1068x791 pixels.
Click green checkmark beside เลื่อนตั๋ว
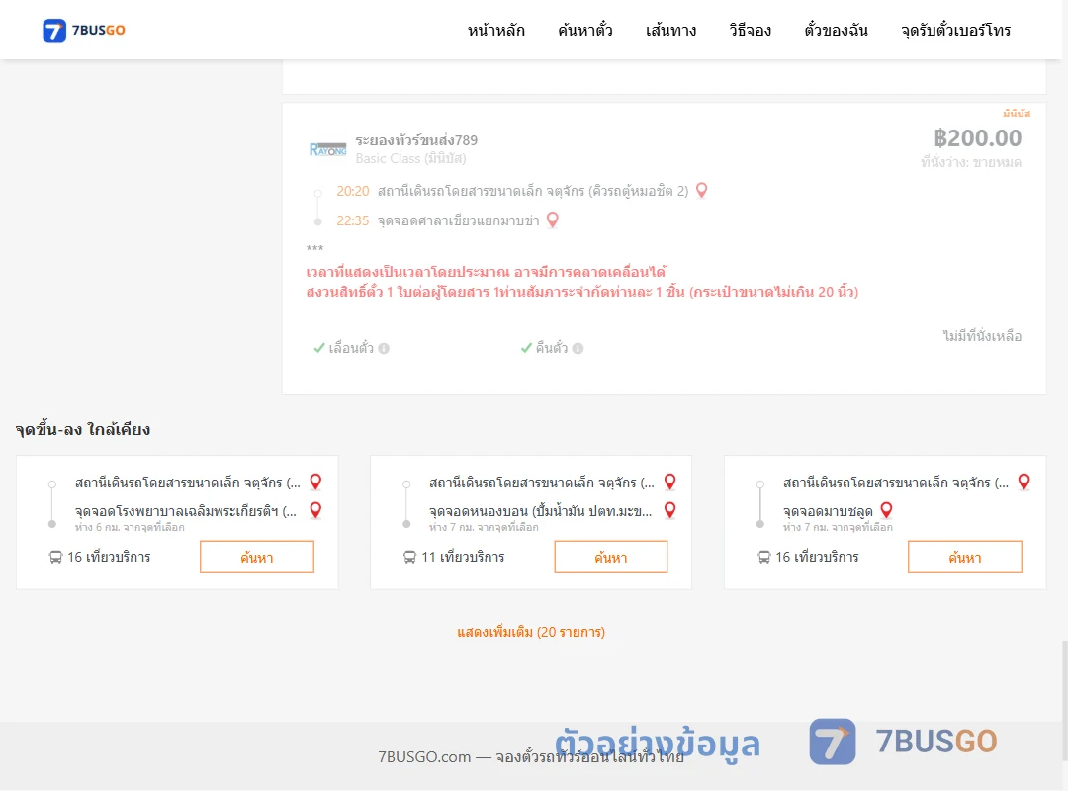click(x=318, y=348)
